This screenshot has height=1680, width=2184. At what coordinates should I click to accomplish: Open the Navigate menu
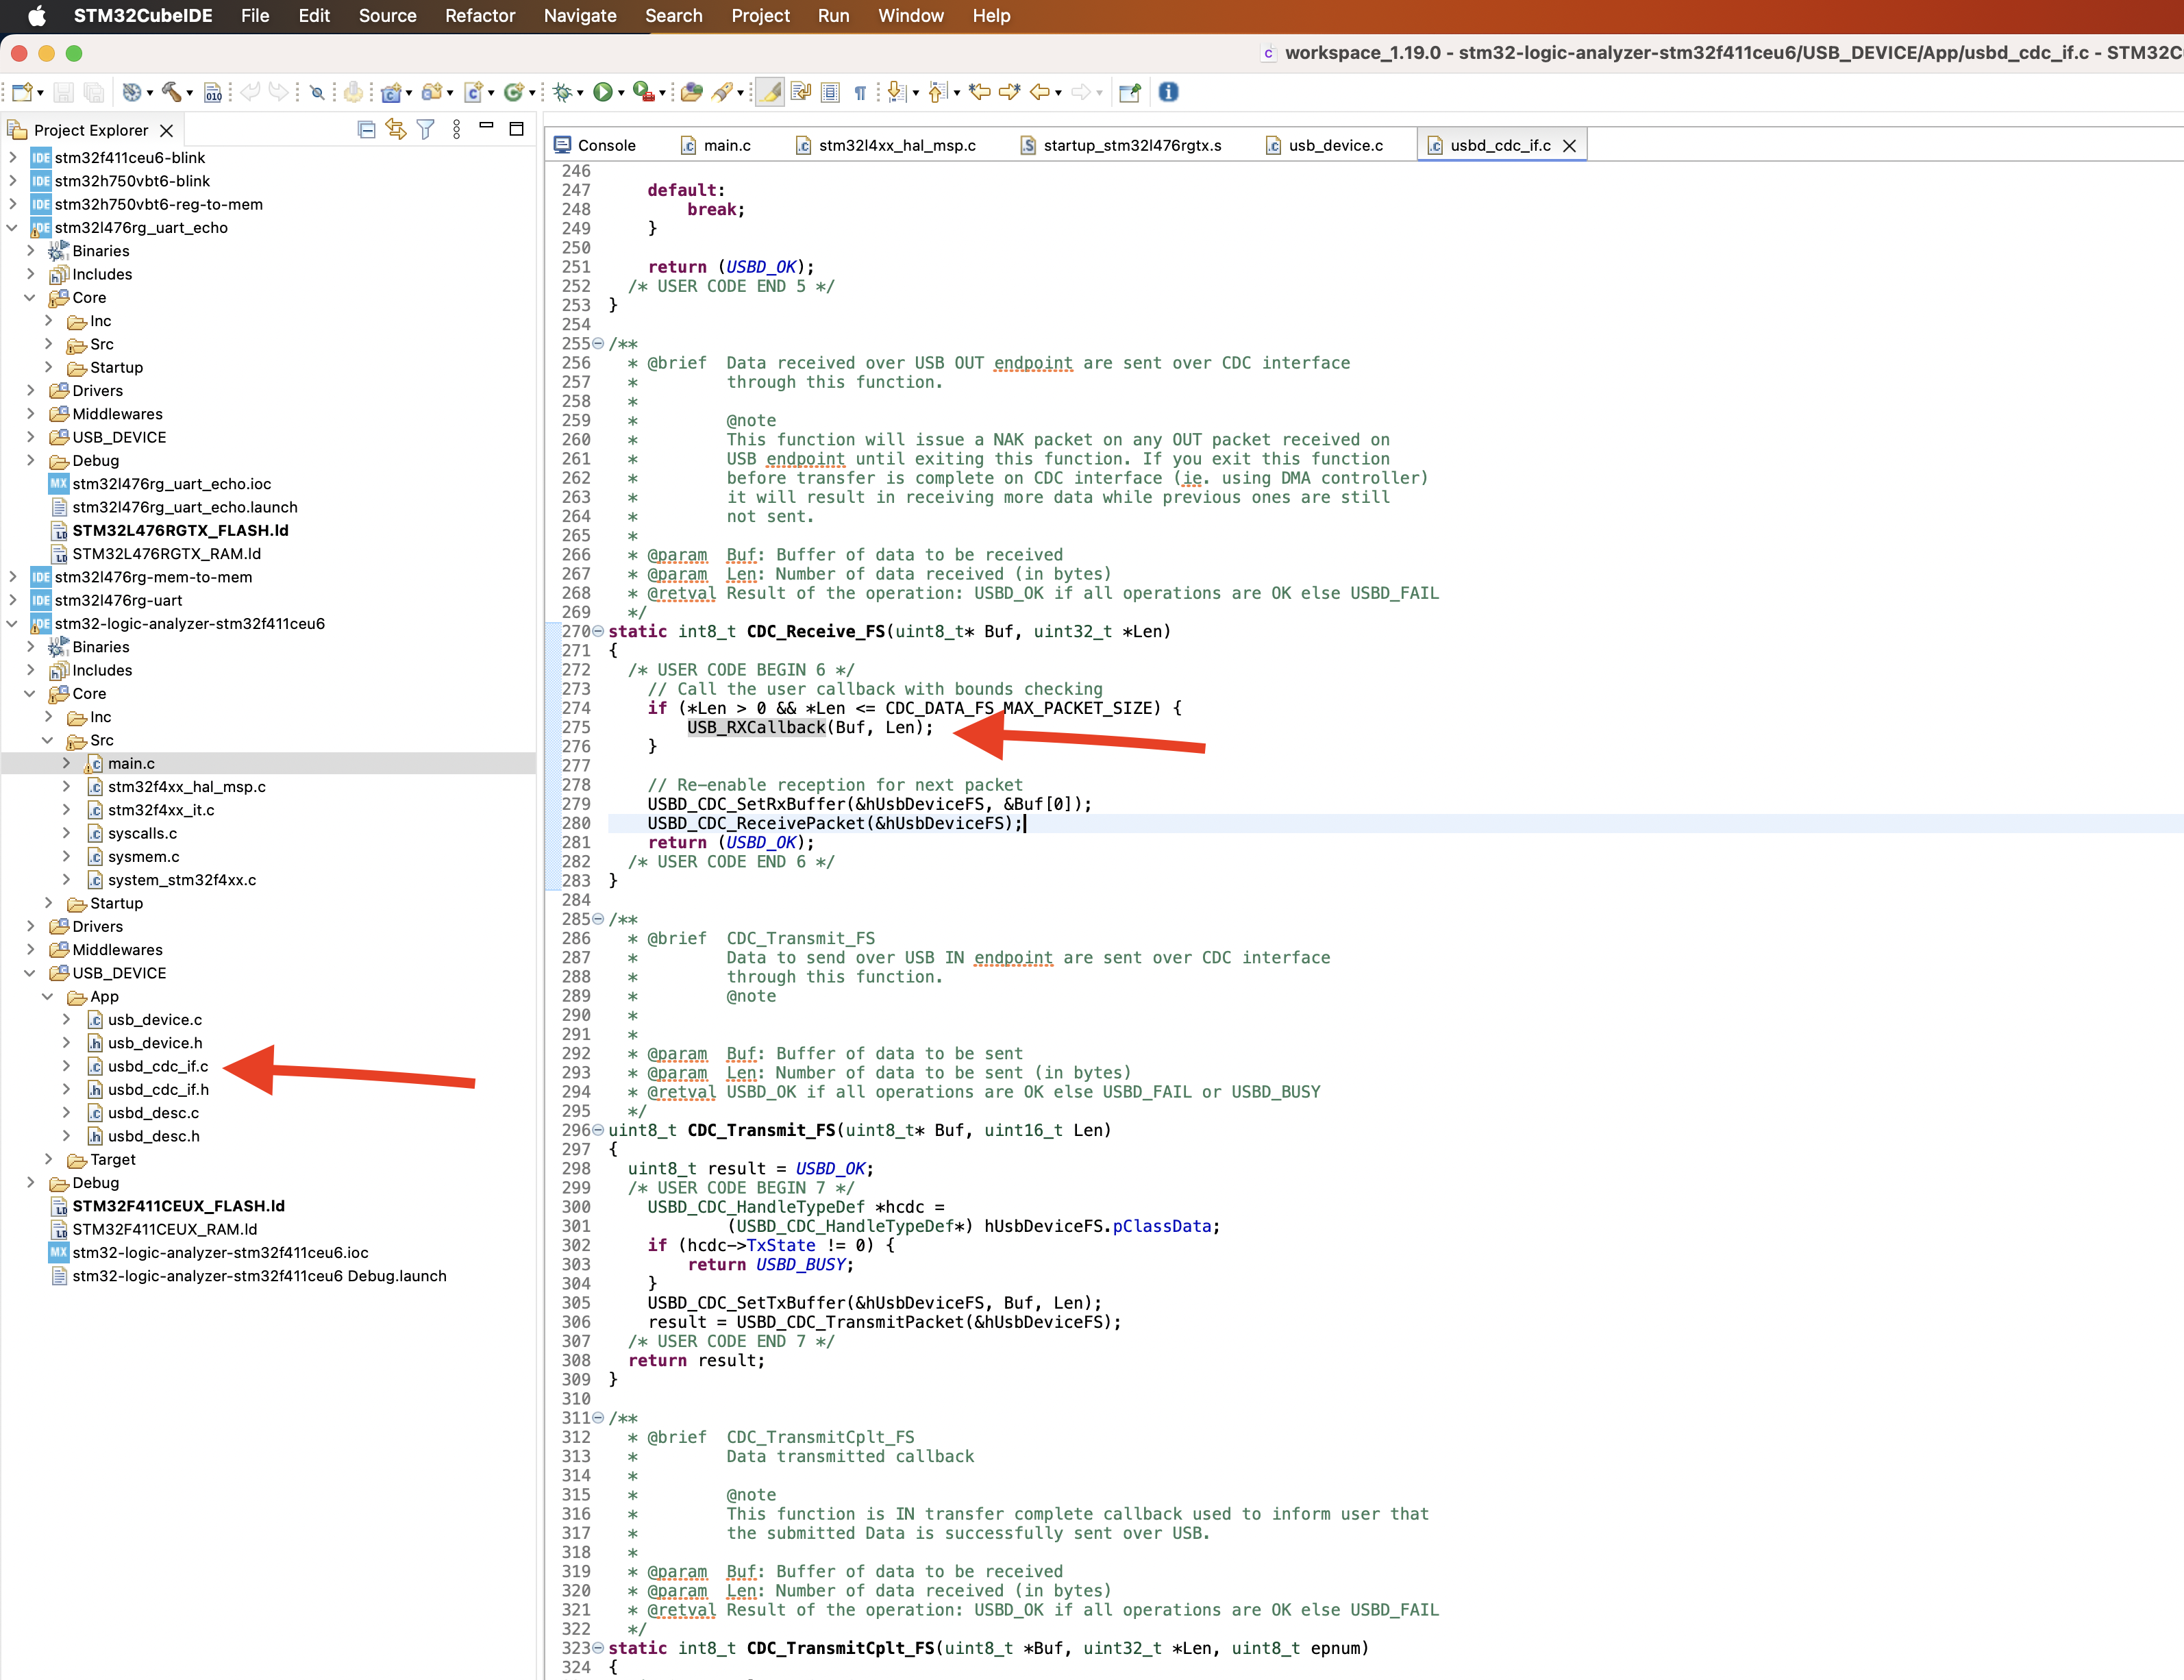tap(580, 16)
